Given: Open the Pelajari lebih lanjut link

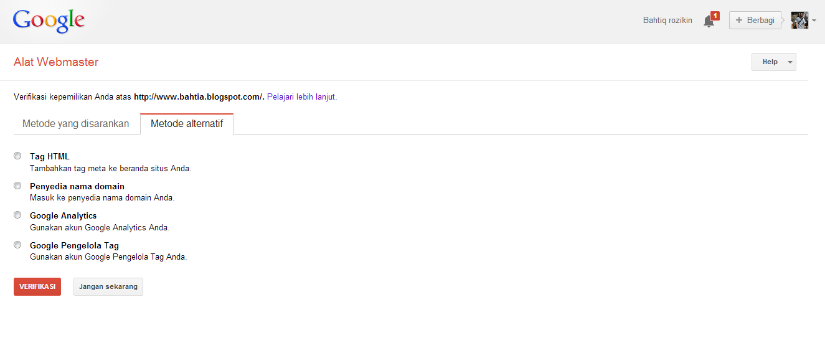Looking at the screenshot, I should (x=302, y=97).
